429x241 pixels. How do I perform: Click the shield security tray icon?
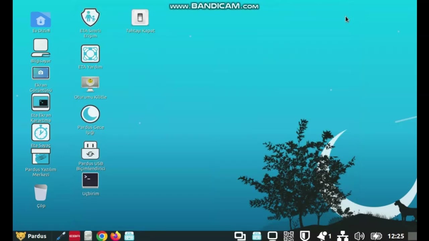click(x=305, y=236)
